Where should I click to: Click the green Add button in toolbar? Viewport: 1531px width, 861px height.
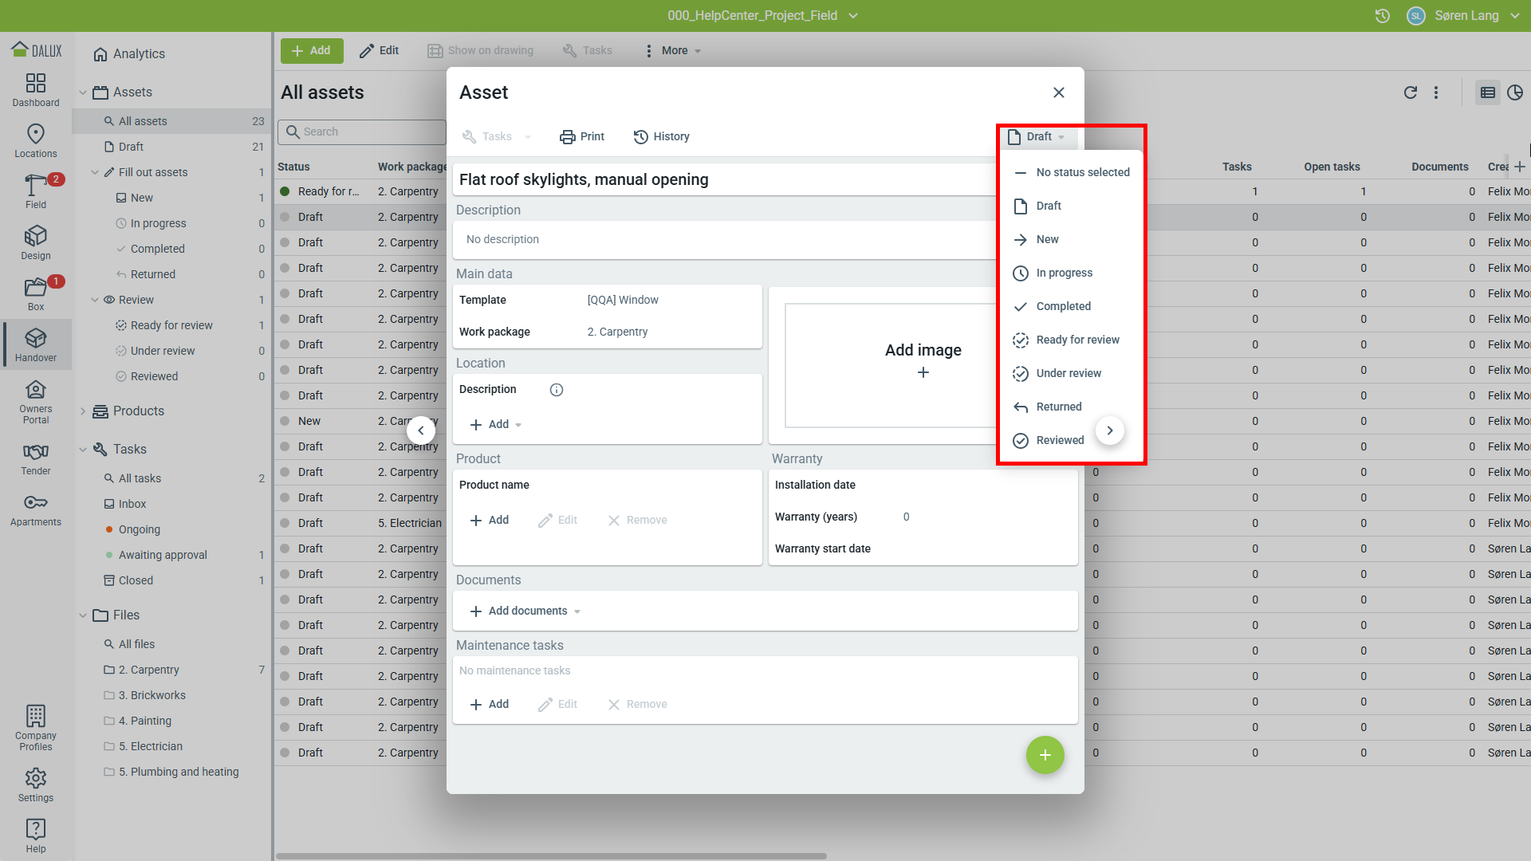311,50
